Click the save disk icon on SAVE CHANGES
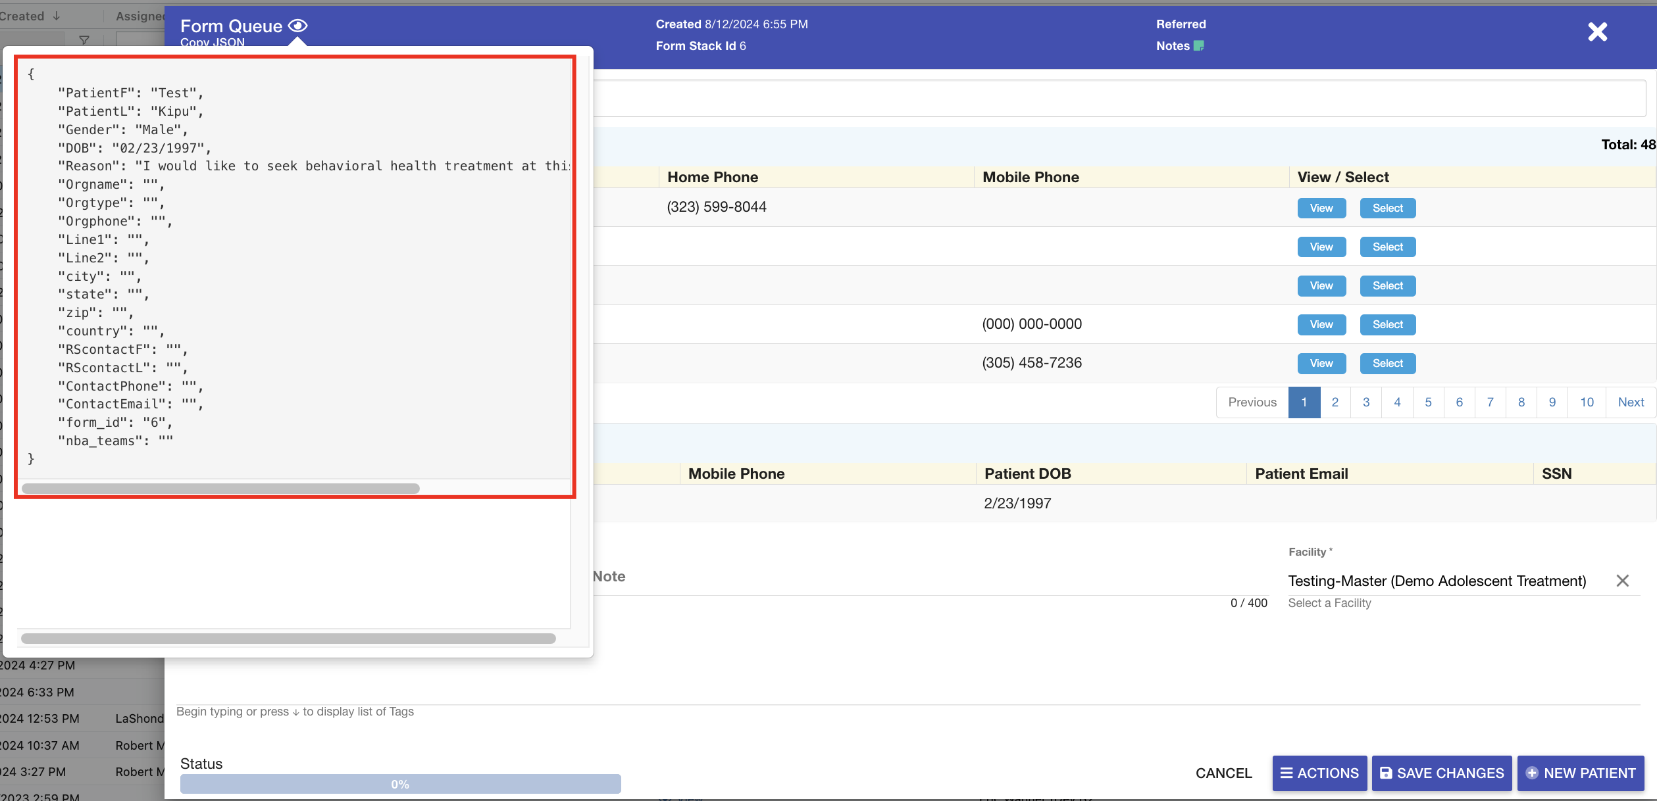This screenshot has height=801, width=1657. (x=1385, y=773)
